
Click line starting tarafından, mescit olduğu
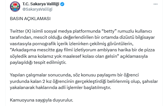click(82, 37)
